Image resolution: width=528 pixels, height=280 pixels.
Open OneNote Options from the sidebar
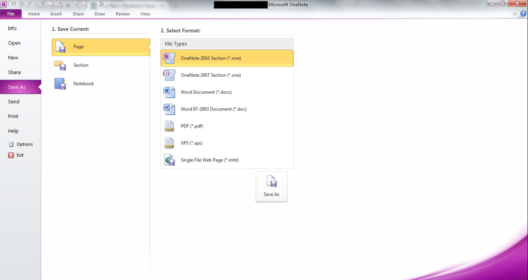(21, 144)
